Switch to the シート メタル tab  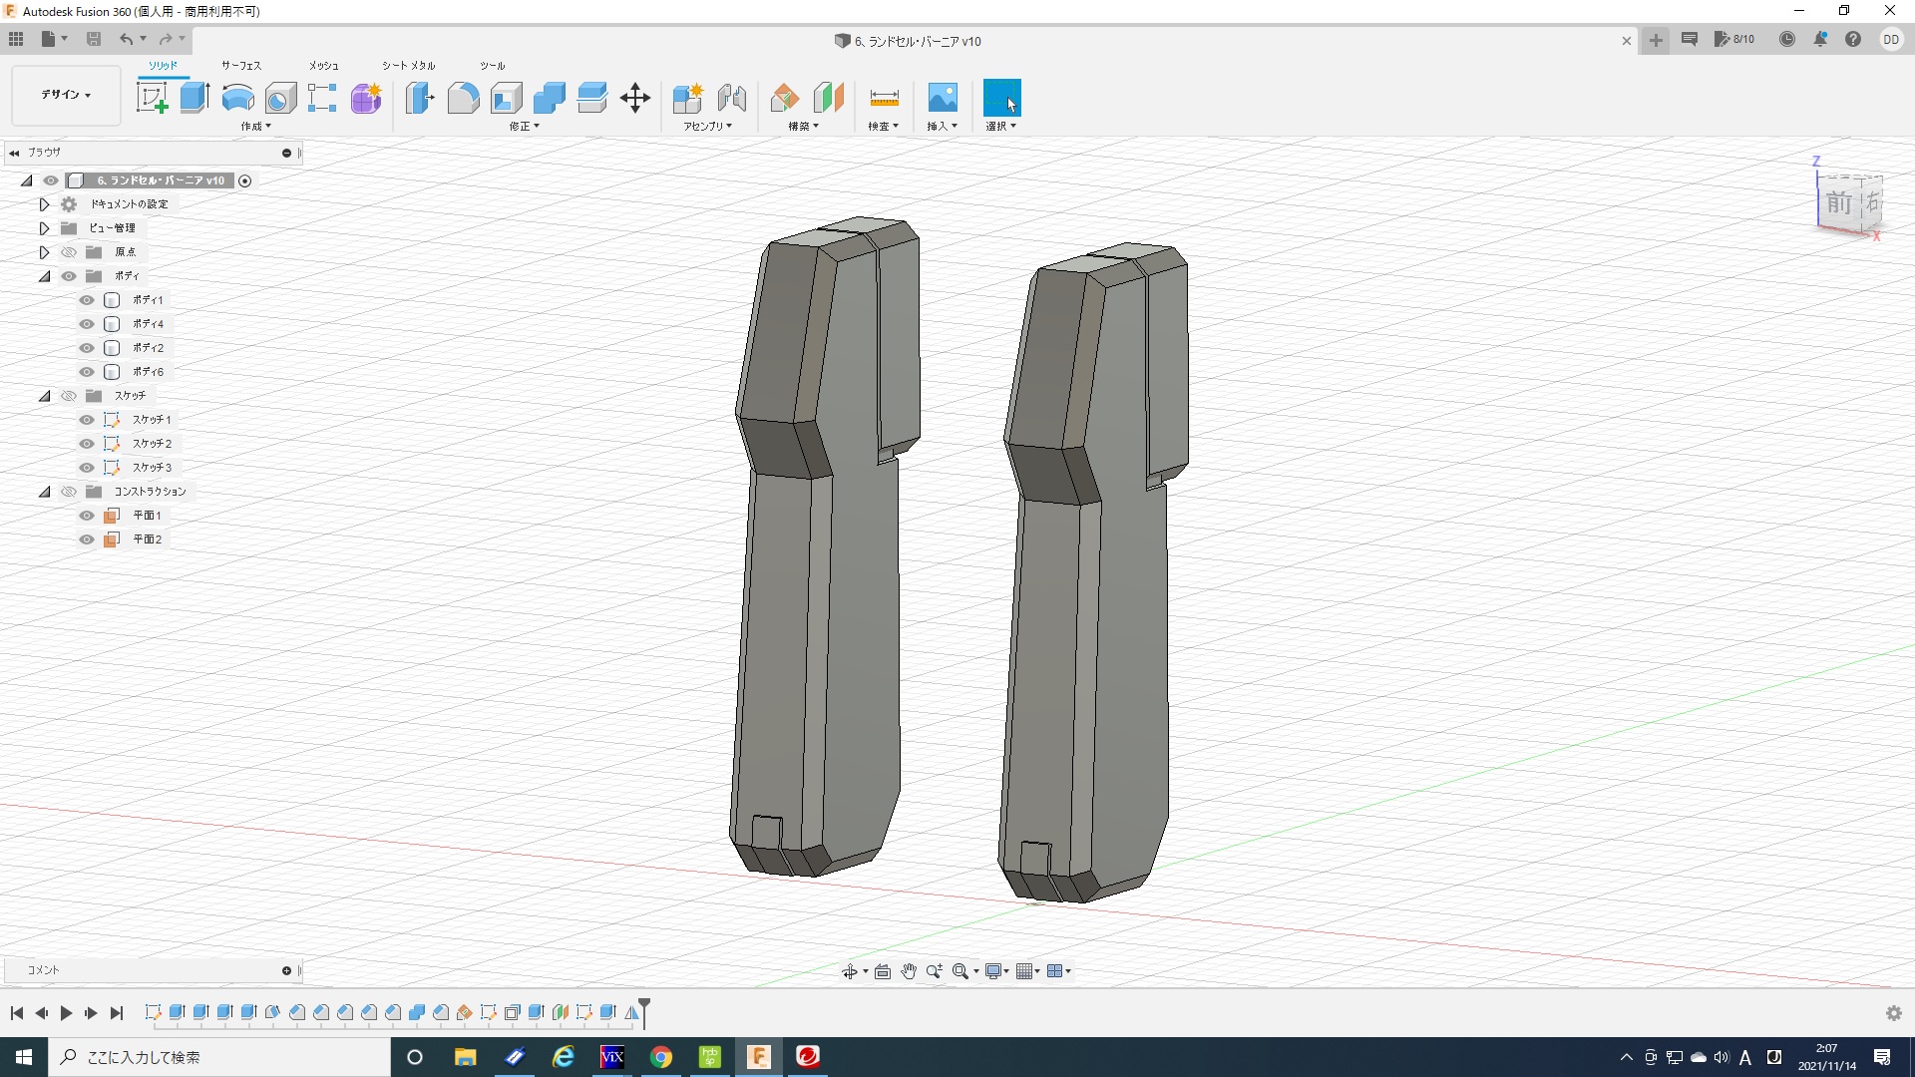pyautogui.click(x=408, y=66)
